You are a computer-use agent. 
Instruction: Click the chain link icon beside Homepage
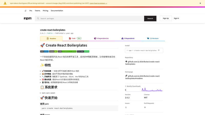pyautogui.click(x=126, y=76)
